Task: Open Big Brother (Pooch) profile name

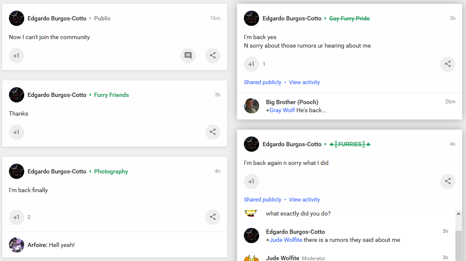Action: tap(292, 102)
